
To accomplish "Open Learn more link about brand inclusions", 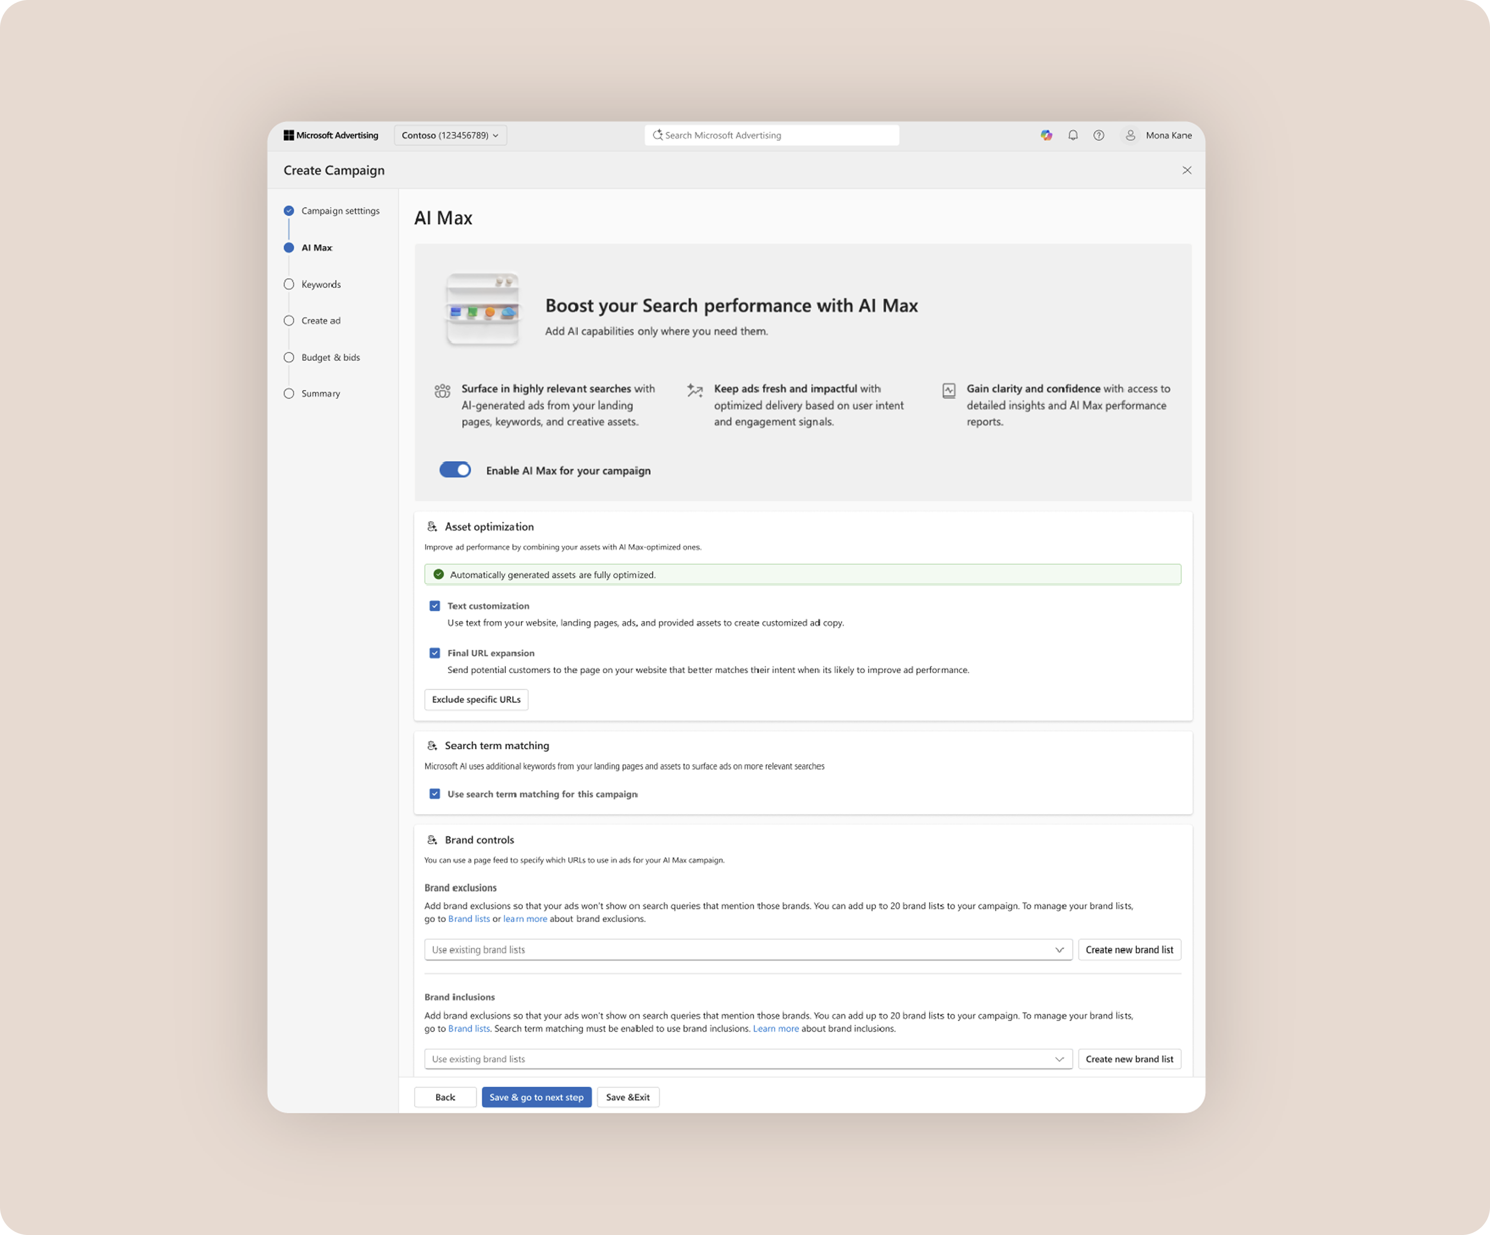I will 775,1029.
